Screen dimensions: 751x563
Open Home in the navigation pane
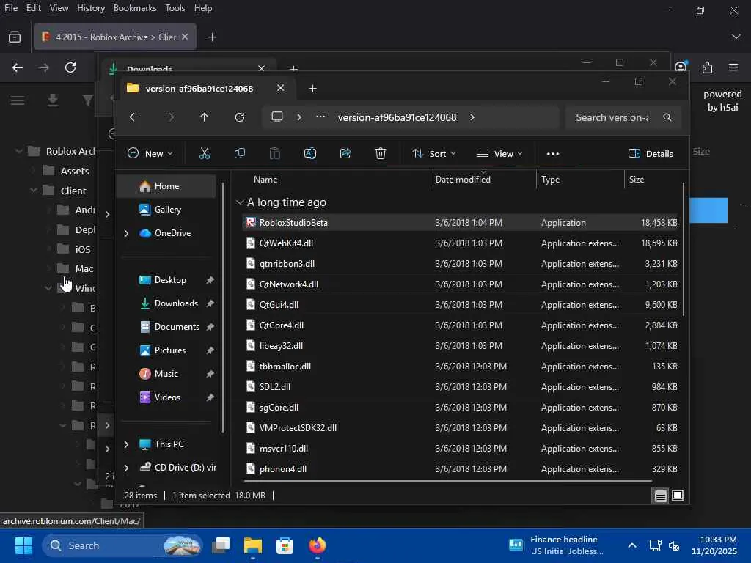pyautogui.click(x=166, y=186)
